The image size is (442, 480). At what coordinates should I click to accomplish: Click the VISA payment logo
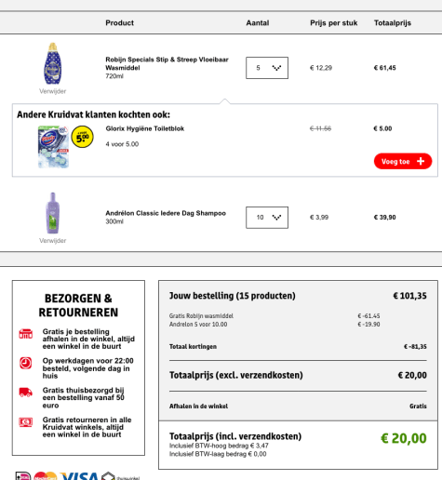pyautogui.click(x=79, y=476)
